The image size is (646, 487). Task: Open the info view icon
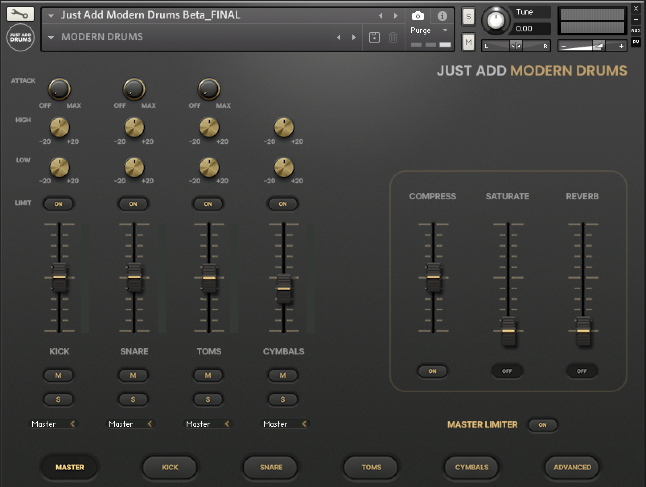tap(442, 16)
